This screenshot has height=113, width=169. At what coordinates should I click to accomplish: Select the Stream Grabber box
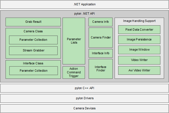pyautogui.click(x=33, y=51)
